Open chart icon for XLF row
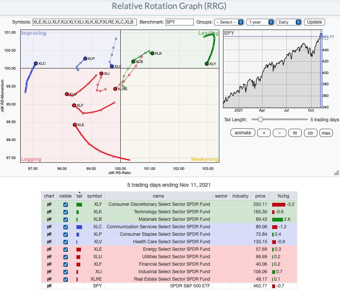The image size is (340, 290). click(x=49, y=264)
